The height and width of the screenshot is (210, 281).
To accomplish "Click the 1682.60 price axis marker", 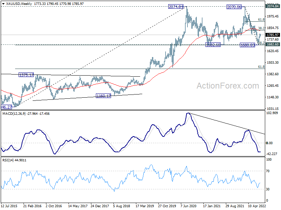I will pyautogui.click(x=273, y=44).
